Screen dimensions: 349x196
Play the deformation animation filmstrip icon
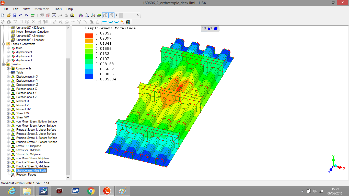point(128,22)
